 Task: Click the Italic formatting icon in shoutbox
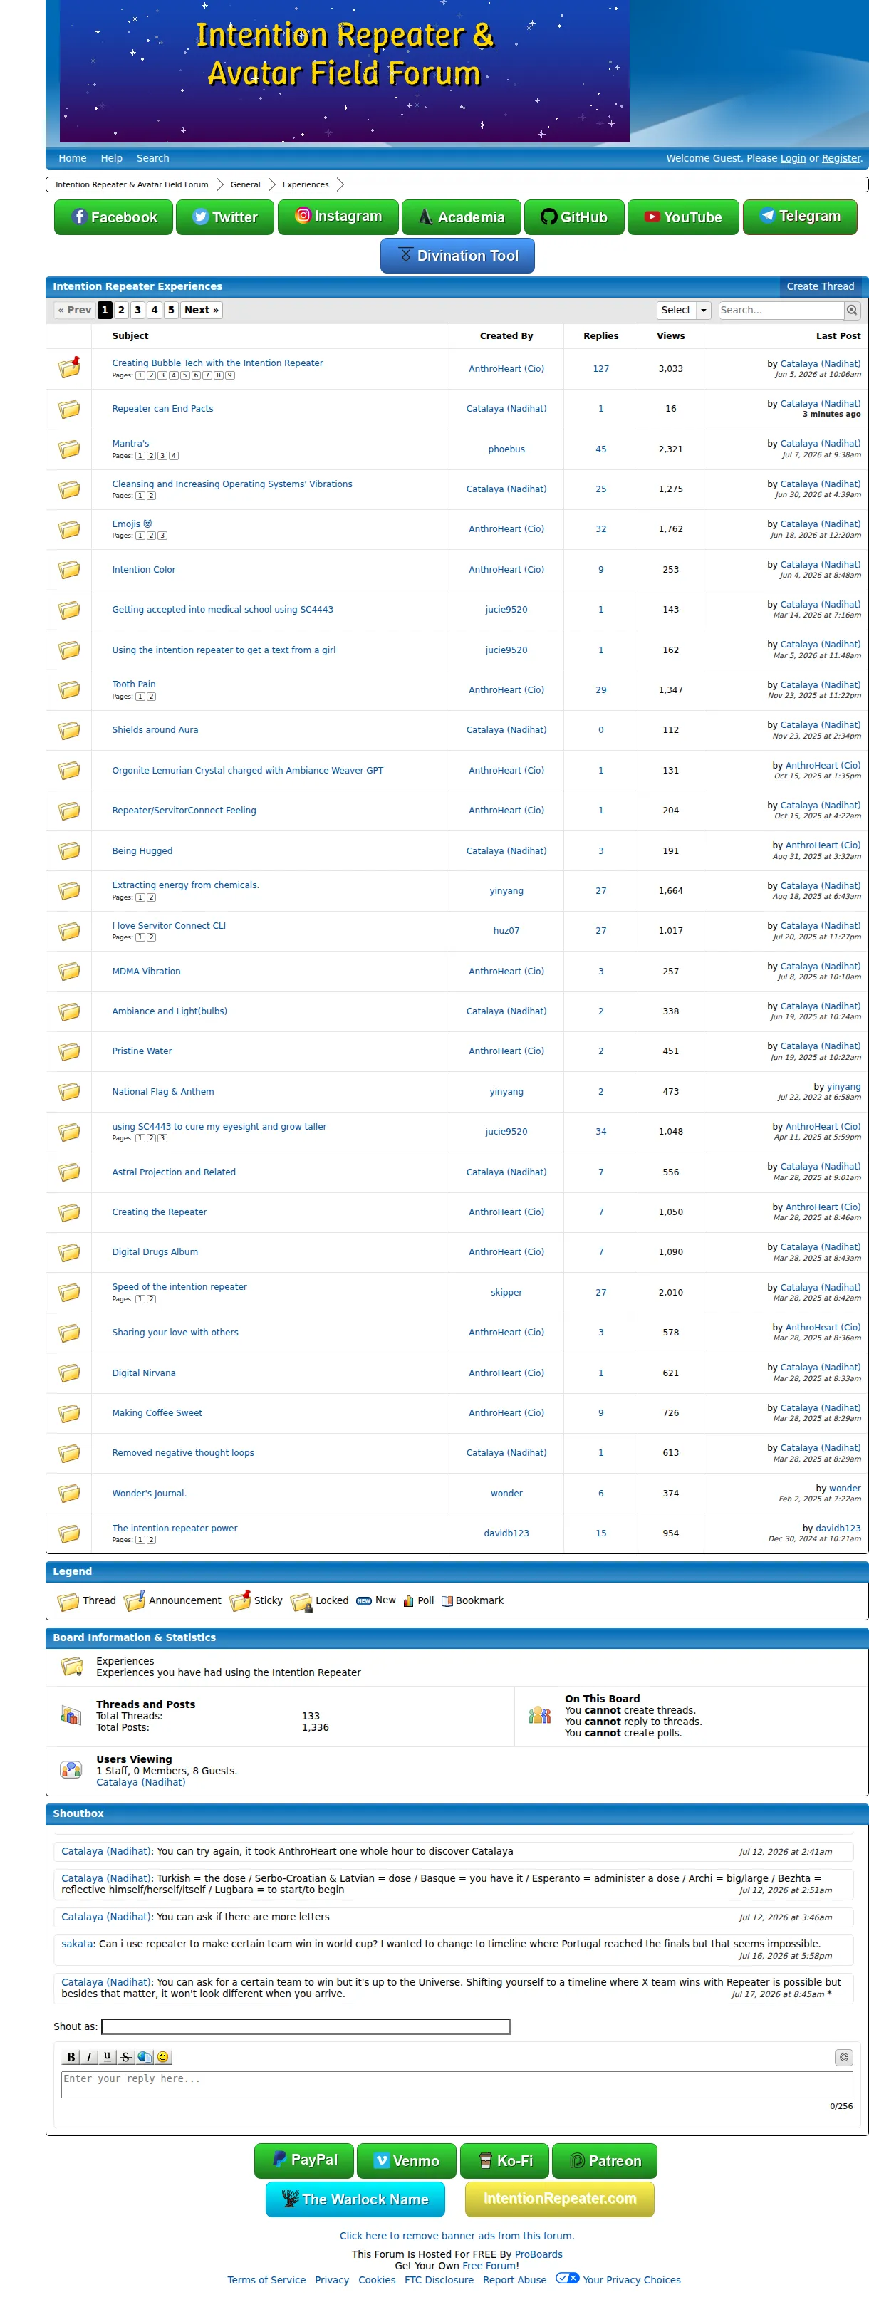[89, 2056]
